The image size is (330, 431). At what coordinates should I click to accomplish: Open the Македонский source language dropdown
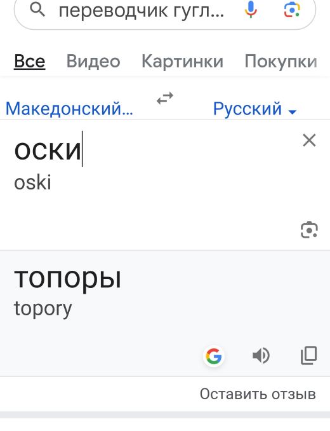point(69,109)
